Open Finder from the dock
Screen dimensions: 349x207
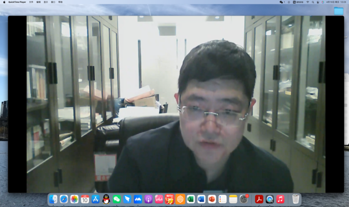pyautogui.click(x=53, y=199)
